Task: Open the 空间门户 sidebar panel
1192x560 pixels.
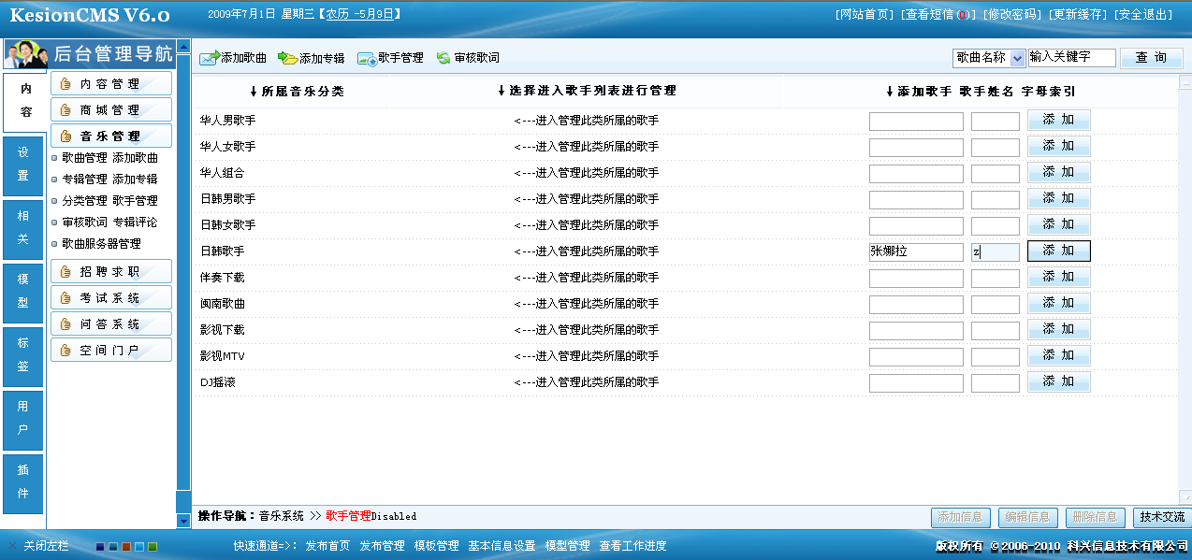Action: point(111,349)
